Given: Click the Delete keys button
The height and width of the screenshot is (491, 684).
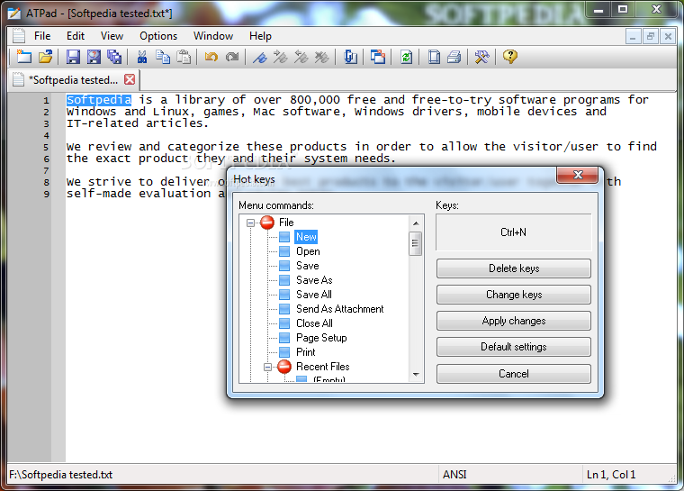Looking at the screenshot, I should (x=514, y=268).
